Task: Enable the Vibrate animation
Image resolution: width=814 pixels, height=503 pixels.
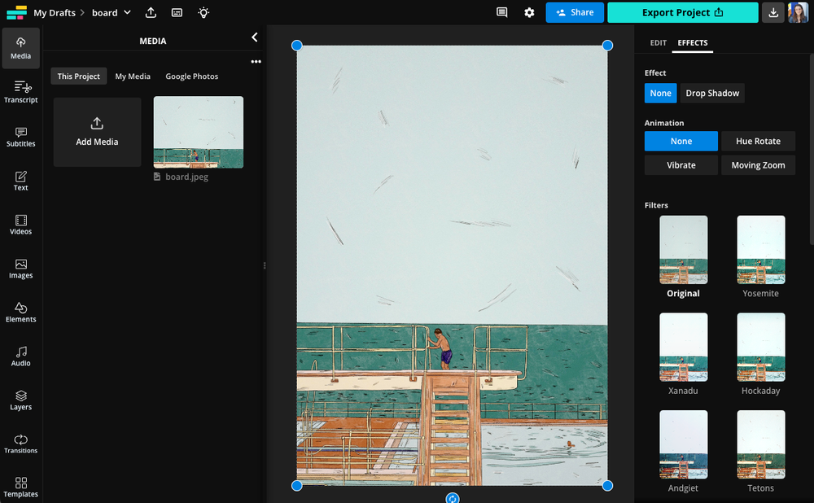Action: pyautogui.click(x=681, y=164)
